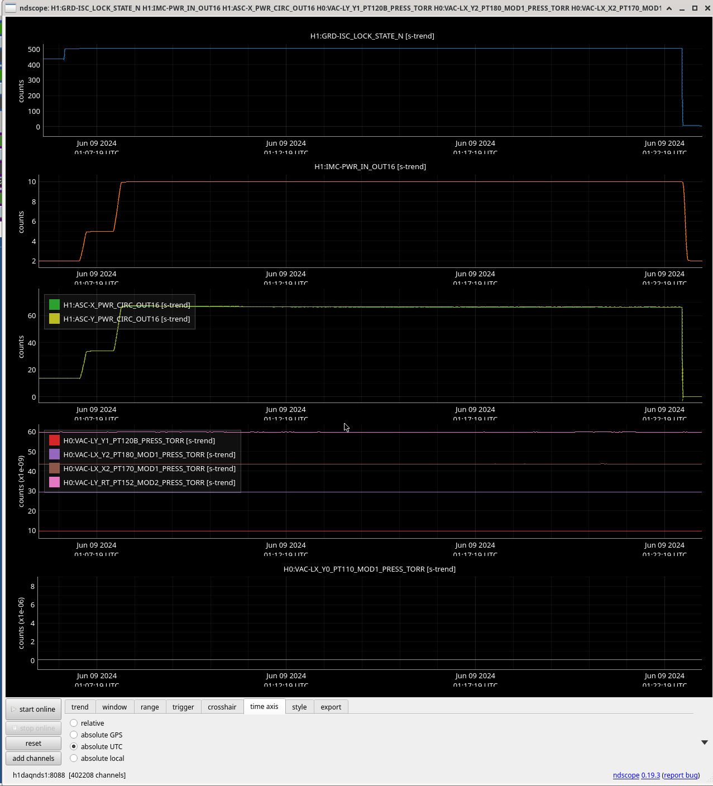Open the version 0.19.3 link

coord(650,775)
